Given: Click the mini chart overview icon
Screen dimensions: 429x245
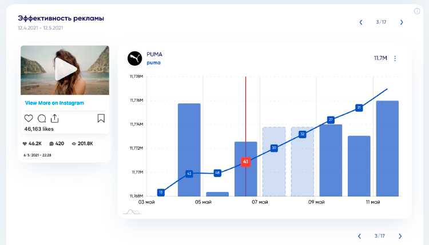Looking at the screenshot, I should coord(133,212).
